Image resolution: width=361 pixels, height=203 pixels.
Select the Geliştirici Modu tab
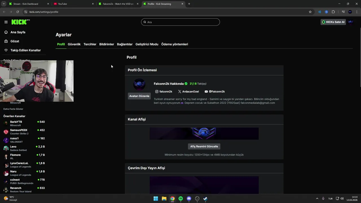click(147, 44)
